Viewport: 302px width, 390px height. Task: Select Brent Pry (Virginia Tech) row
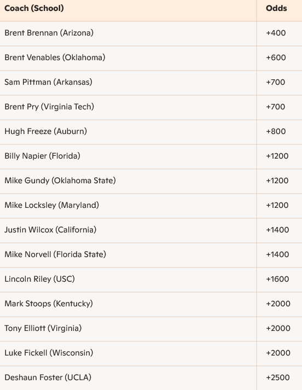pyautogui.click(x=151, y=107)
